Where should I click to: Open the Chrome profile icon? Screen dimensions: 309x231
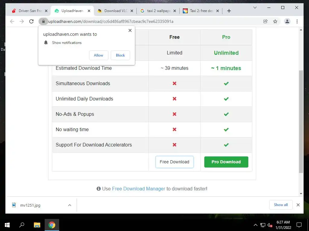point(287,21)
